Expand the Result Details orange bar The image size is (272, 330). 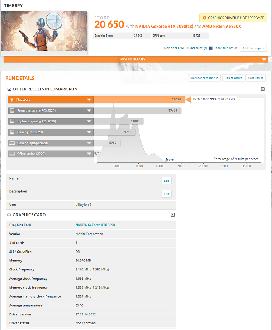(136, 59)
